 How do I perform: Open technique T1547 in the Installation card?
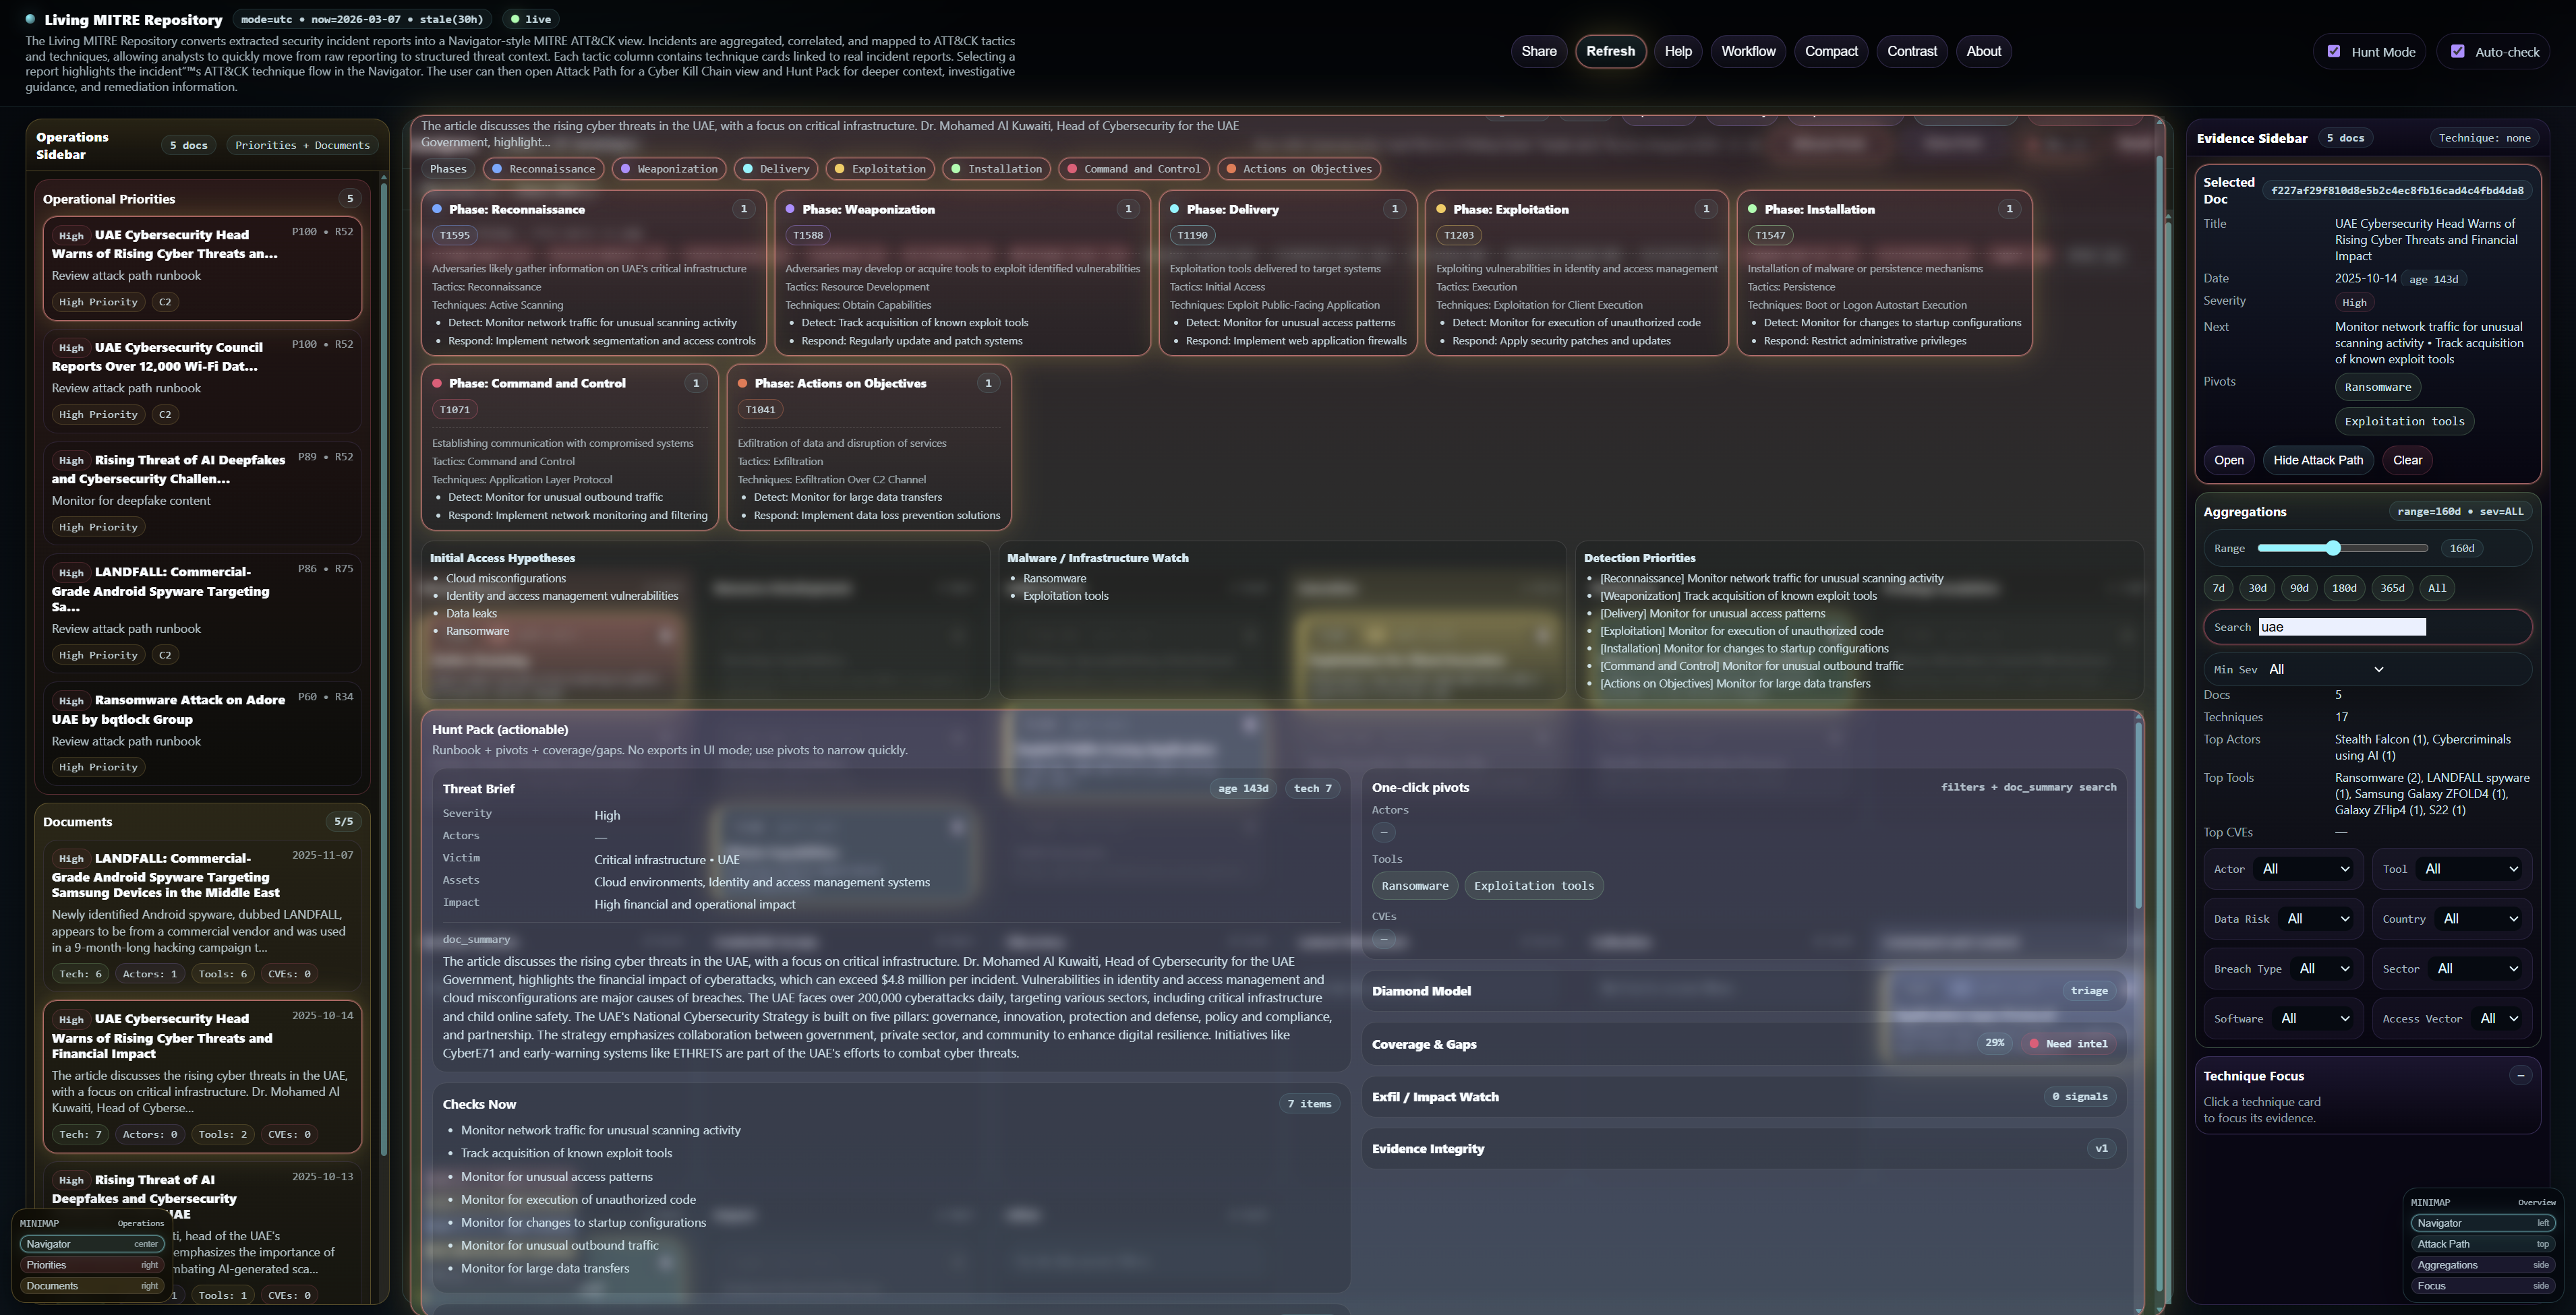pos(1769,235)
